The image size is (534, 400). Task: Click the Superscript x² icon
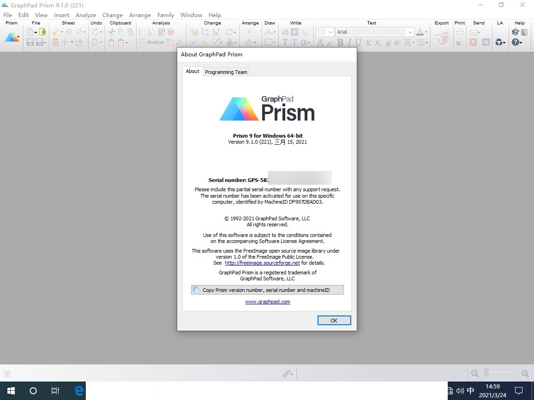(x=368, y=42)
